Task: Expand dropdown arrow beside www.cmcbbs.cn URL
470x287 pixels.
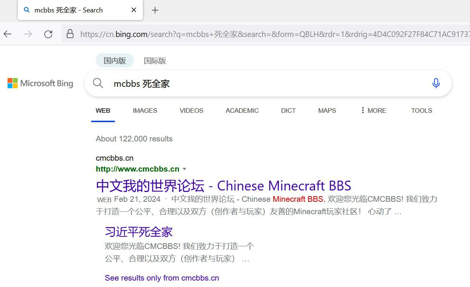Action: coord(184,169)
